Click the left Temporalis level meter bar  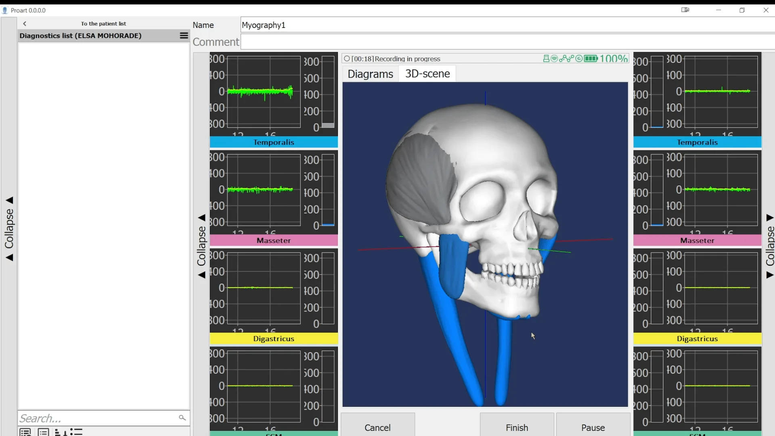pos(328,92)
